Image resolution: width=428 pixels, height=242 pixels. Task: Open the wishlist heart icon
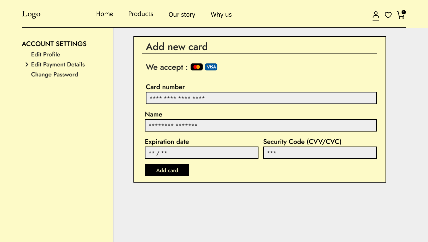tap(388, 15)
